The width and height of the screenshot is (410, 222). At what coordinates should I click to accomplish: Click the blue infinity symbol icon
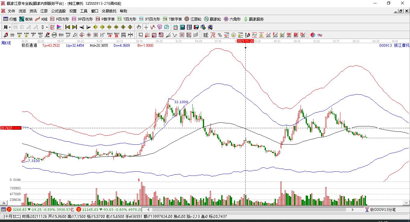(x=320, y=35)
